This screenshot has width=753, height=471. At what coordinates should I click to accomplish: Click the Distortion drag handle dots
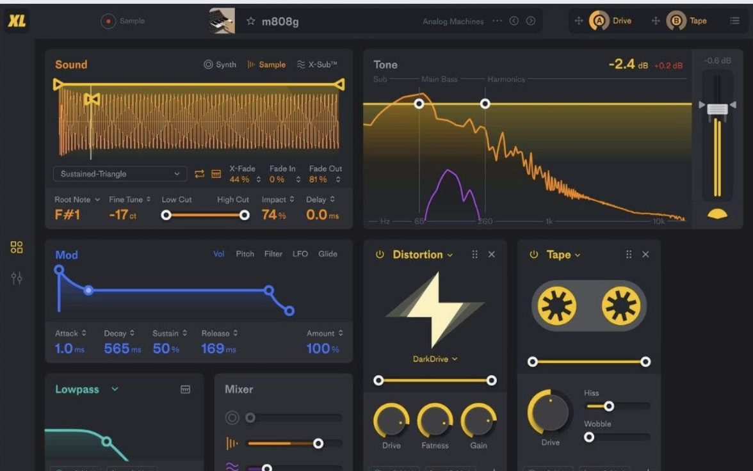click(x=474, y=255)
